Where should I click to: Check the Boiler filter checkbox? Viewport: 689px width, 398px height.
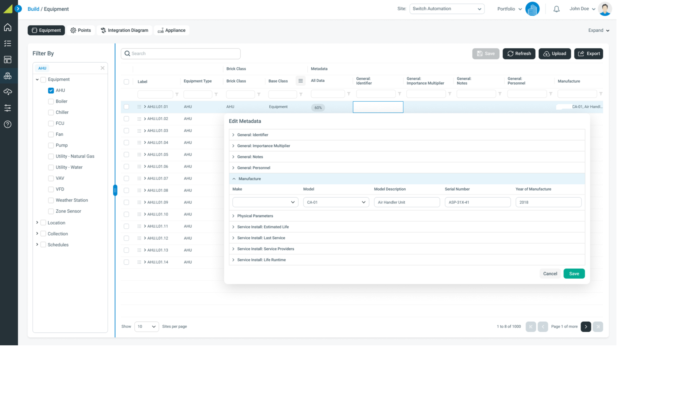[51, 102]
